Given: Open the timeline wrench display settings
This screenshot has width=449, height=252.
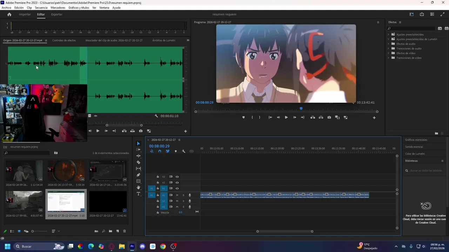Looking at the screenshot, I should pyautogui.click(x=183, y=151).
